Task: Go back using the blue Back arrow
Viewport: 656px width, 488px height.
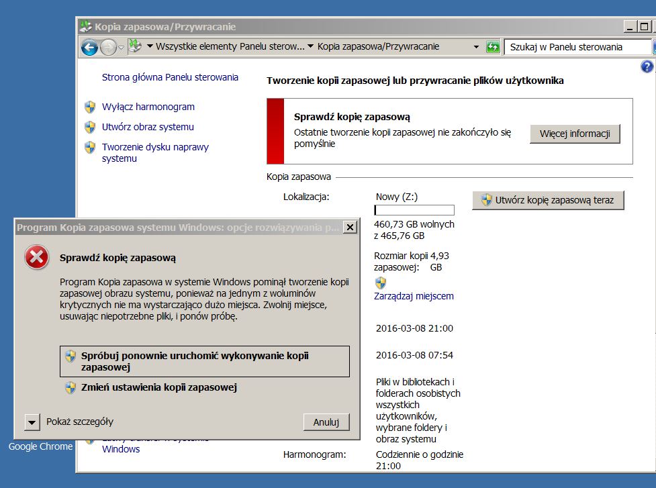Action: (89, 47)
